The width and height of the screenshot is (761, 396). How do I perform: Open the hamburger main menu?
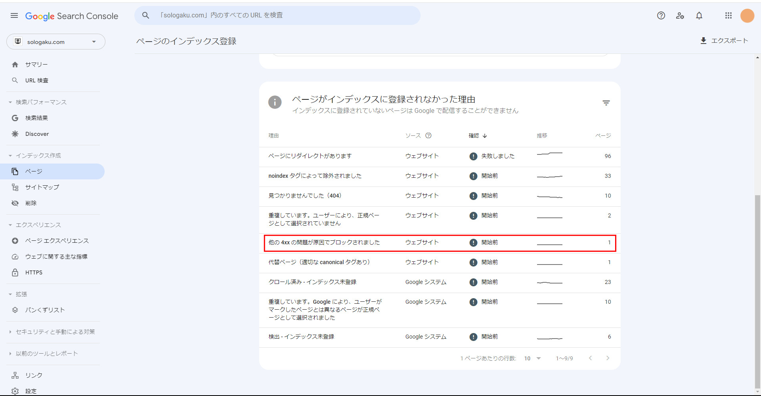(x=14, y=15)
